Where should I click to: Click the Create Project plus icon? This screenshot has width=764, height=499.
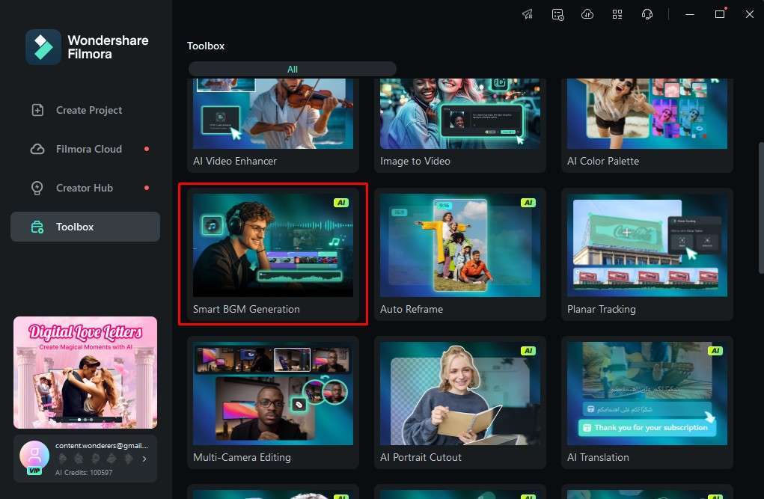click(x=37, y=110)
